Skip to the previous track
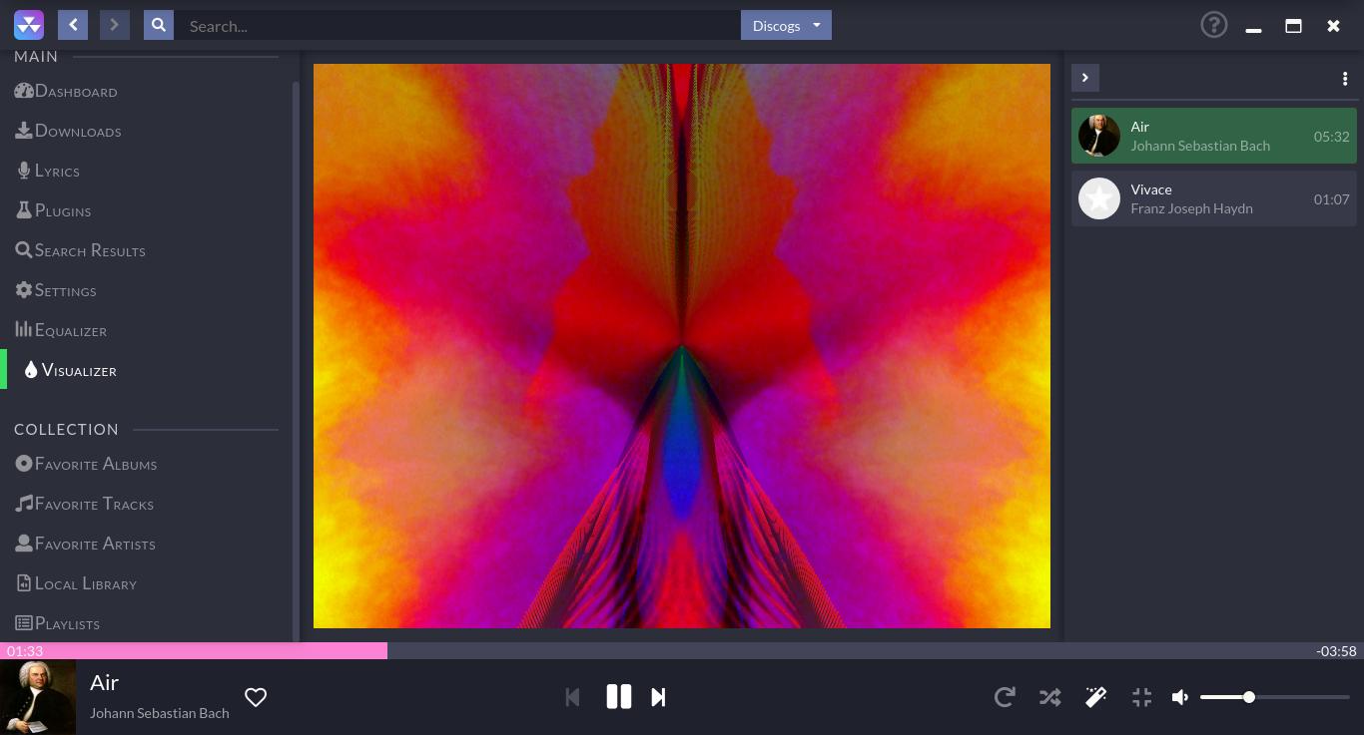The width and height of the screenshot is (1364, 735). [x=572, y=697]
